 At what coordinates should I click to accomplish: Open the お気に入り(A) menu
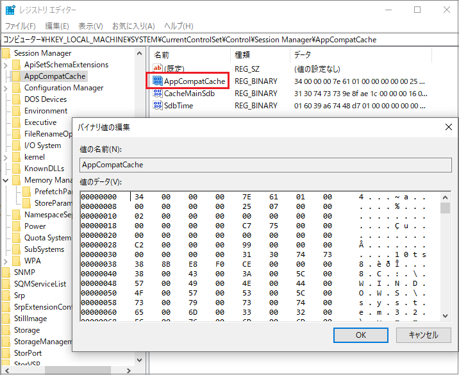(x=133, y=26)
